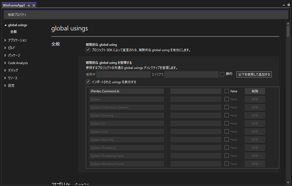Expand the ビルド section
This screenshot has height=186, width=292.
tap(5, 48)
